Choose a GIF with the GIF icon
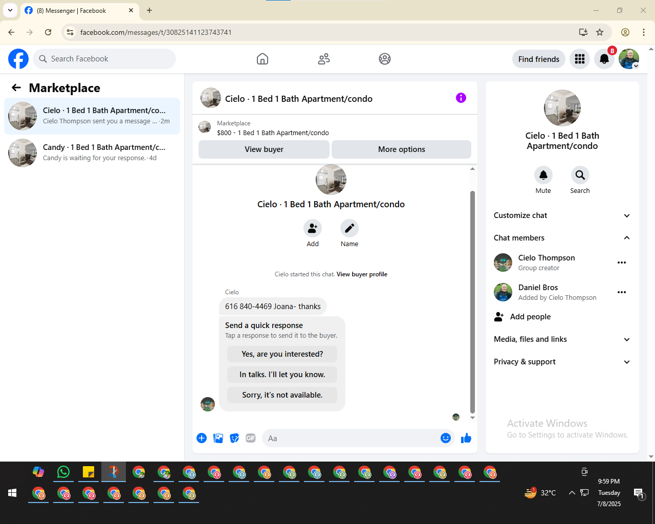655x524 pixels. [x=251, y=438]
